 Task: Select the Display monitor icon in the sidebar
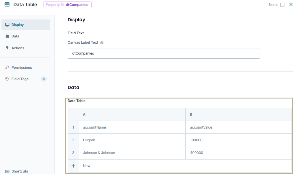(7, 24)
